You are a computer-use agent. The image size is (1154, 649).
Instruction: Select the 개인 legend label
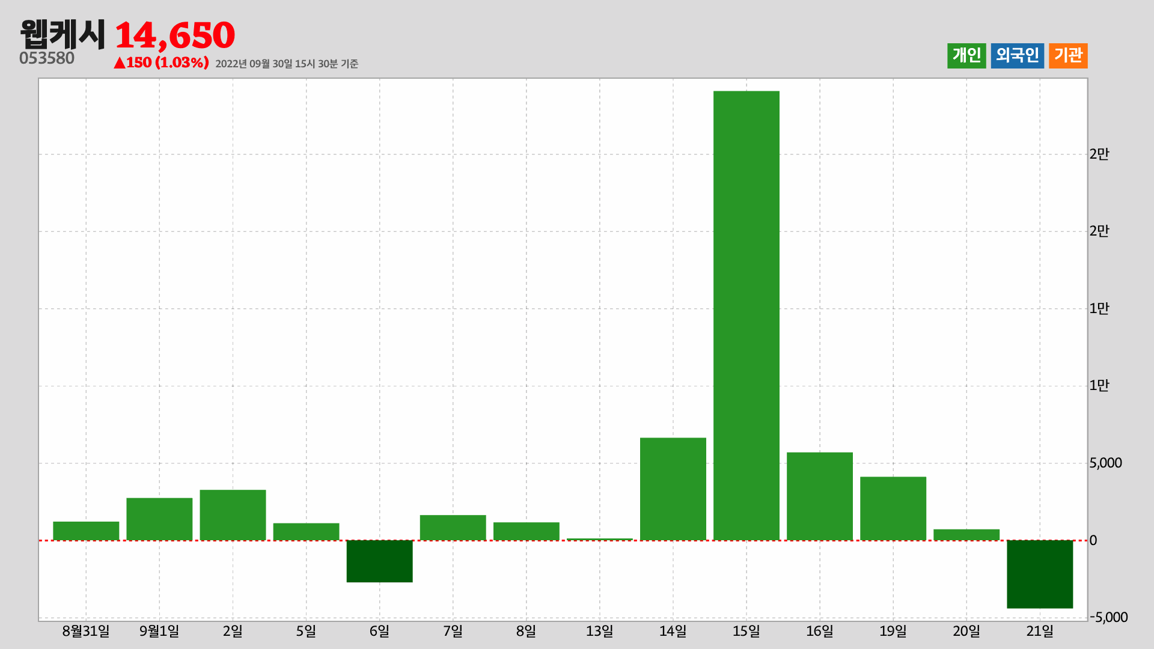coord(966,56)
